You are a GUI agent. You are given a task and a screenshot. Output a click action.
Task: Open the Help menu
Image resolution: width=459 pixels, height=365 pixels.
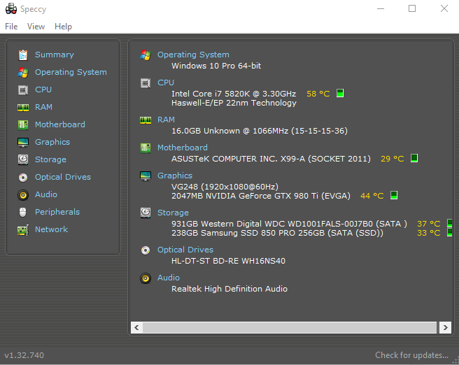(63, 27)
